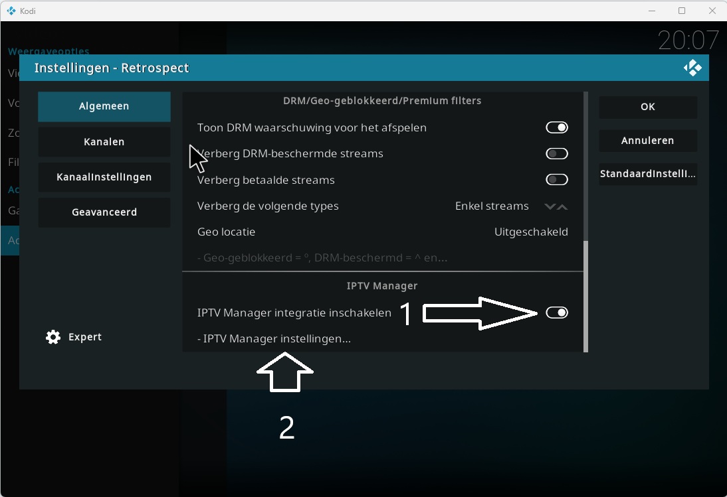727x497 pixels.
Task: Click the Instellingen - Retrospect dialog title
Action: point(112,68)
